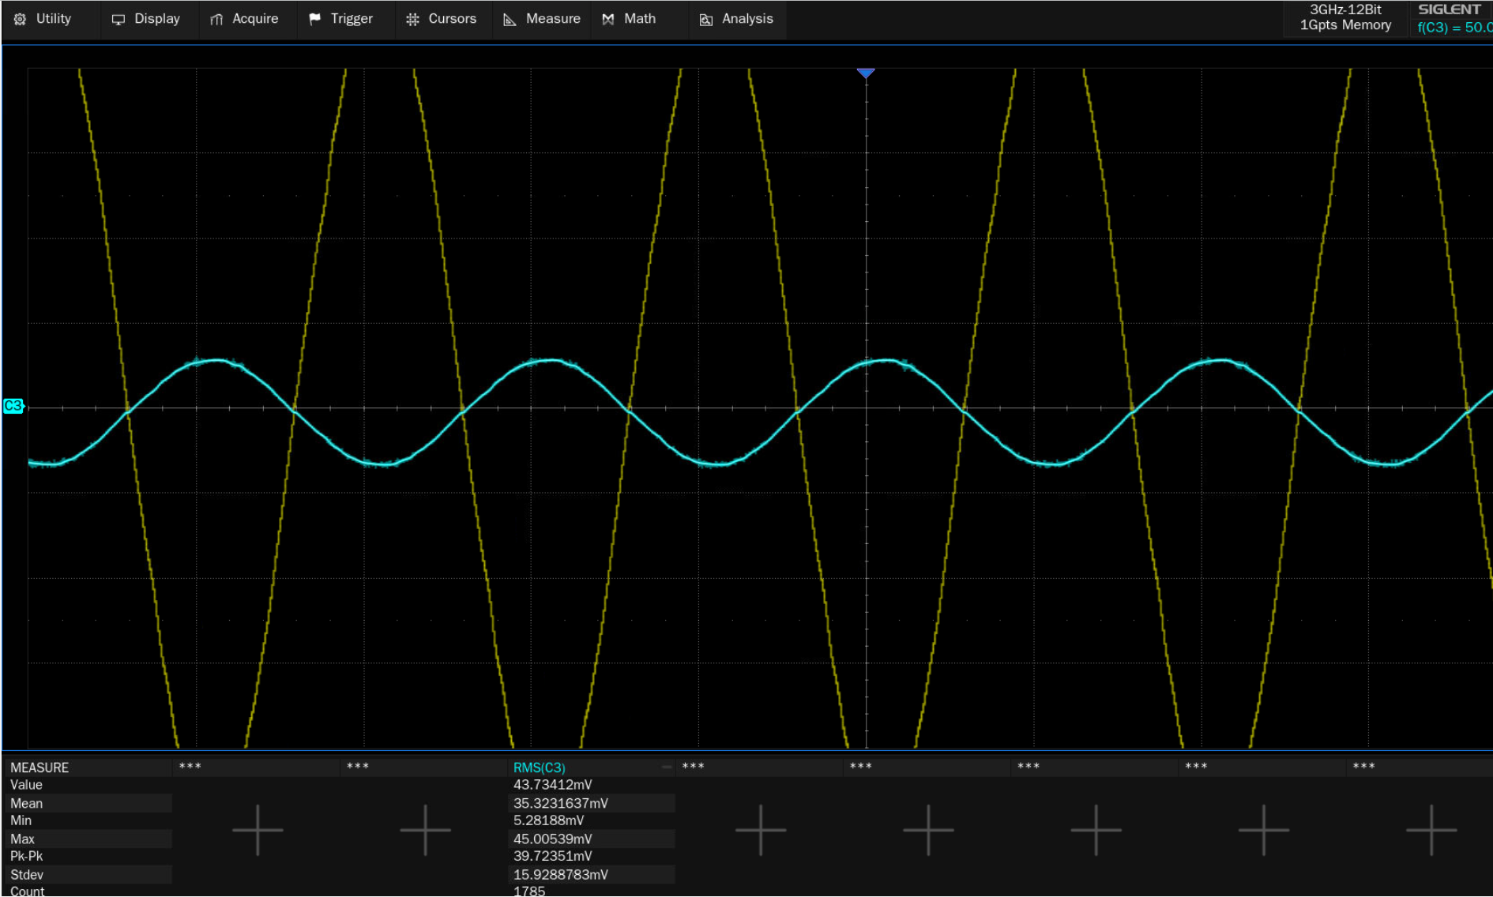Click the Display monitor icon

click(118, 19)
